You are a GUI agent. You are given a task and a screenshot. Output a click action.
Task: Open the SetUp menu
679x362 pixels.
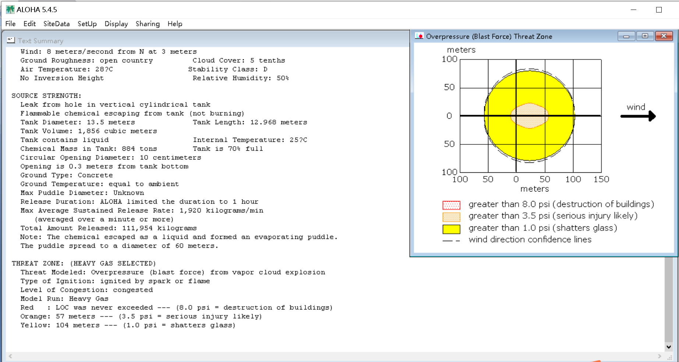(87, 24)
